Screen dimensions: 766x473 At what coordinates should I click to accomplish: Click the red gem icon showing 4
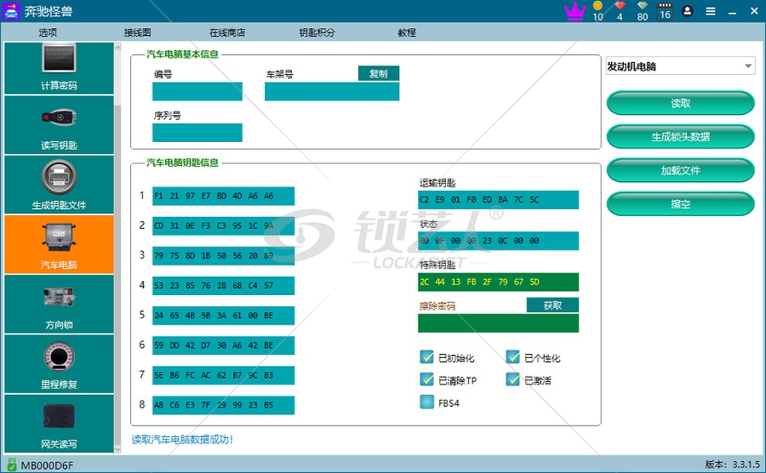click(x=620, y=6)
